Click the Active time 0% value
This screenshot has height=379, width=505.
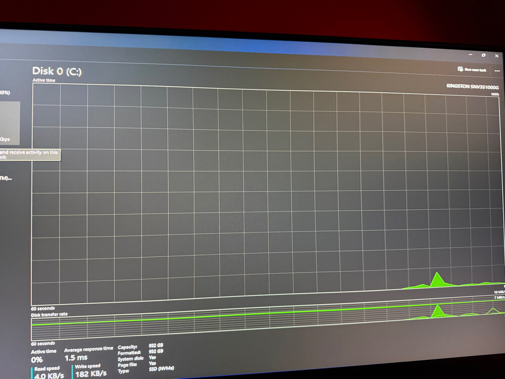[37, 360]
